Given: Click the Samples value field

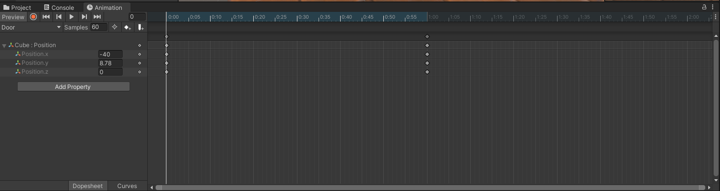Looking at the screenshot, I should point(99,27).
